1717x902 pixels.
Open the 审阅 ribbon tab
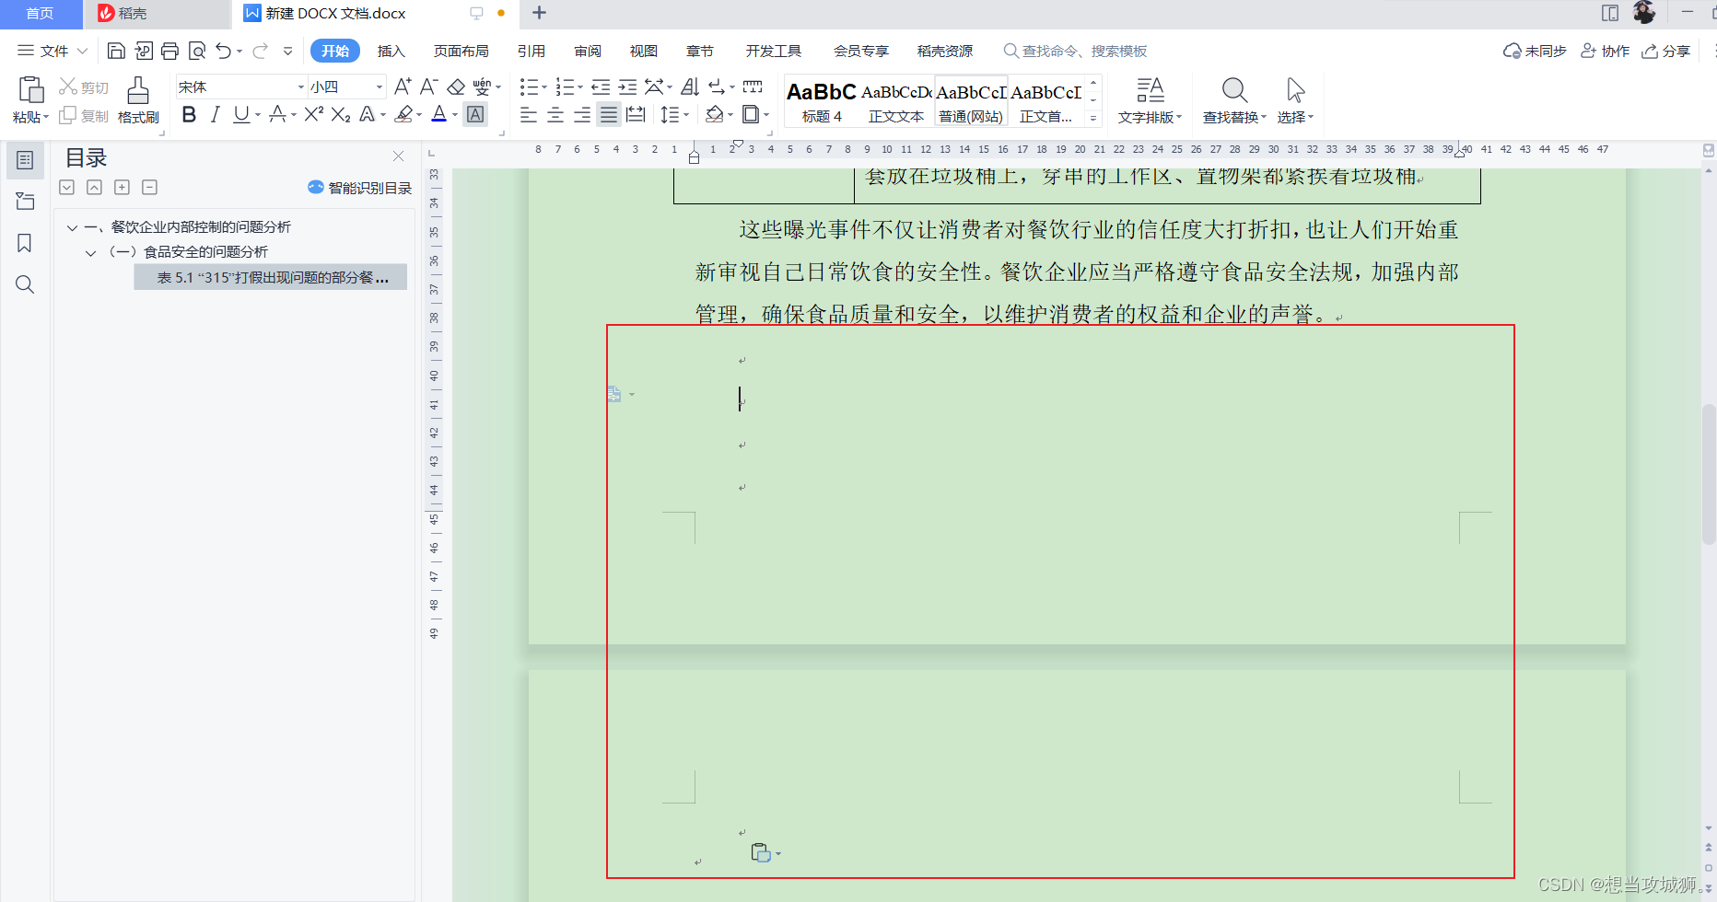point(588,51)
